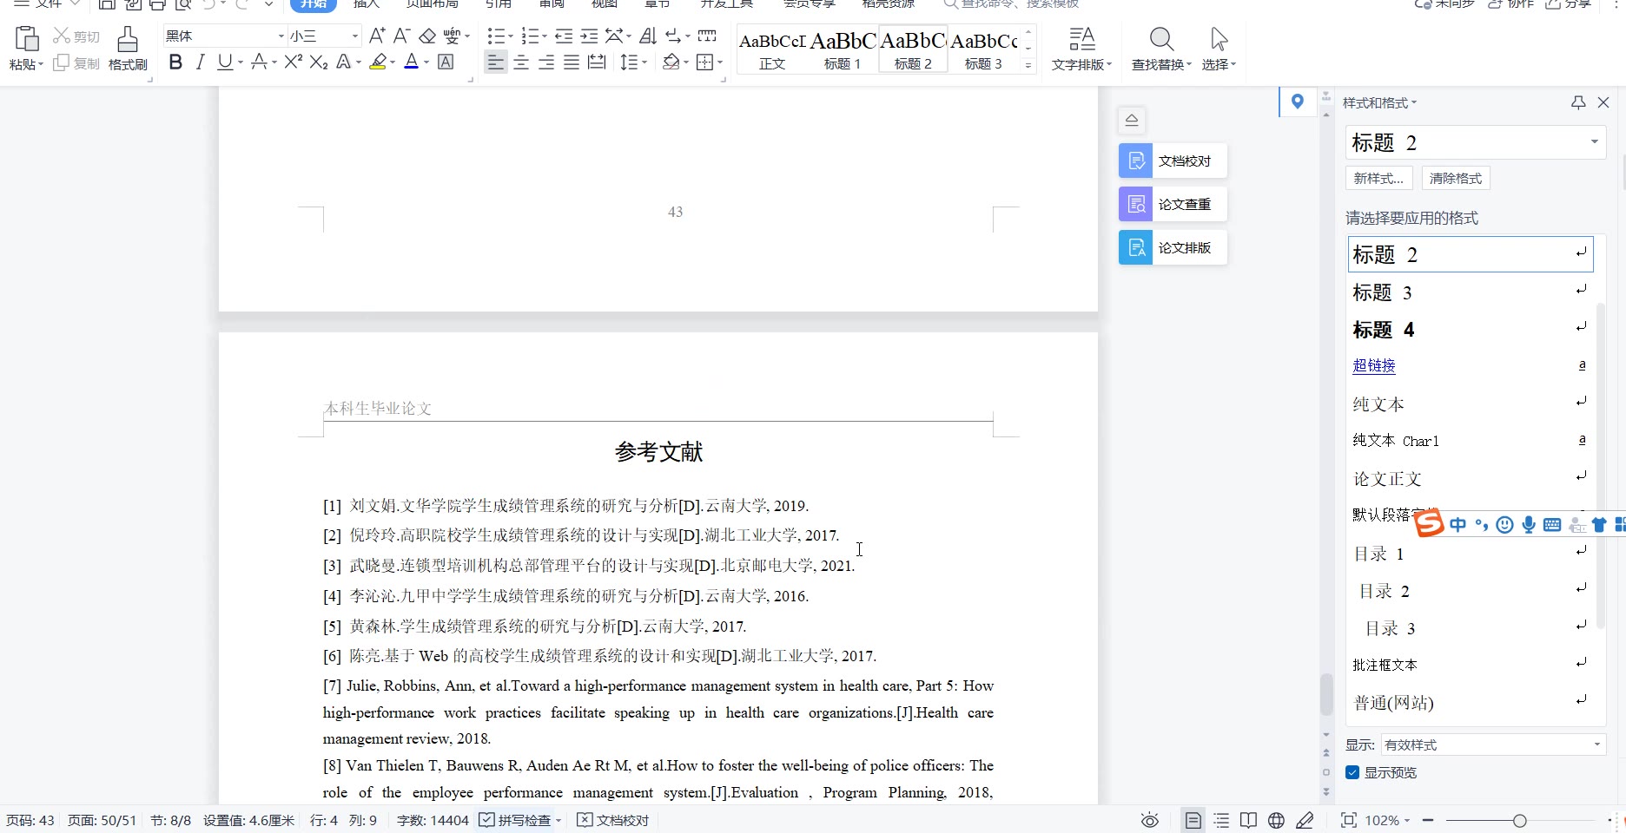
Task: Toggle bold formatting
Action: (175, 62)
